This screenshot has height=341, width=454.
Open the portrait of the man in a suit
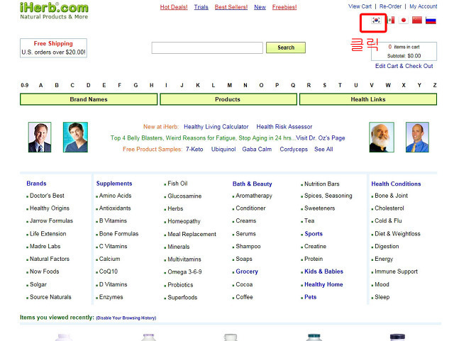40,138
